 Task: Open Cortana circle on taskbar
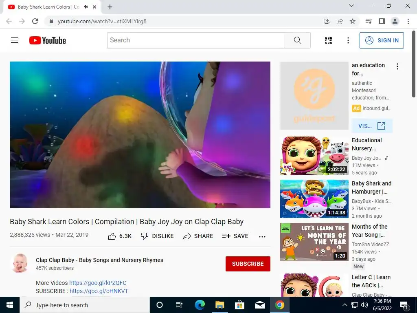(x=160, y=305)
